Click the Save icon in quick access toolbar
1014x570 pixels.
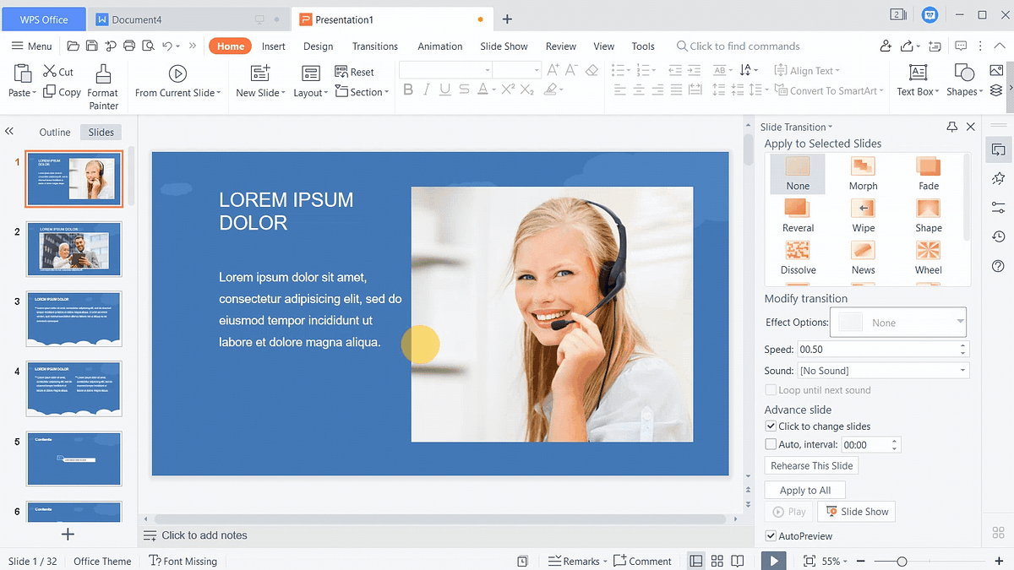pos(91,46)
